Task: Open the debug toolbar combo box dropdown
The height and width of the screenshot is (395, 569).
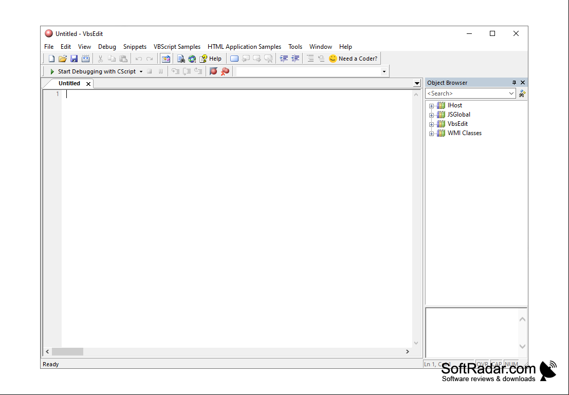Action: point(384,71)
